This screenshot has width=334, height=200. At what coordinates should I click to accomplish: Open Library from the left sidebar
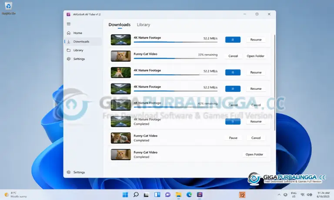[x=83, y=50]
